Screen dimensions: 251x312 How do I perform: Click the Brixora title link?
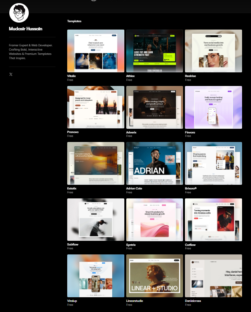[x=191, y=188]
